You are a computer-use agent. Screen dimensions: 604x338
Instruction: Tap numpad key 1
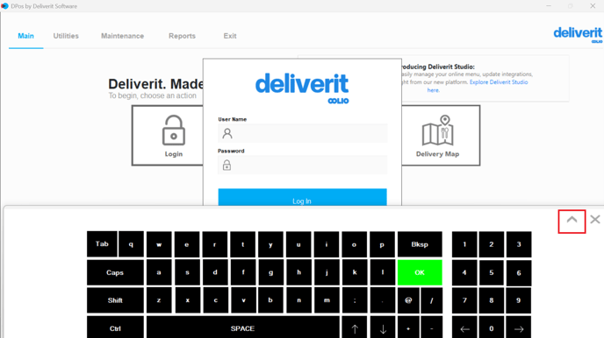click(464, 244)
